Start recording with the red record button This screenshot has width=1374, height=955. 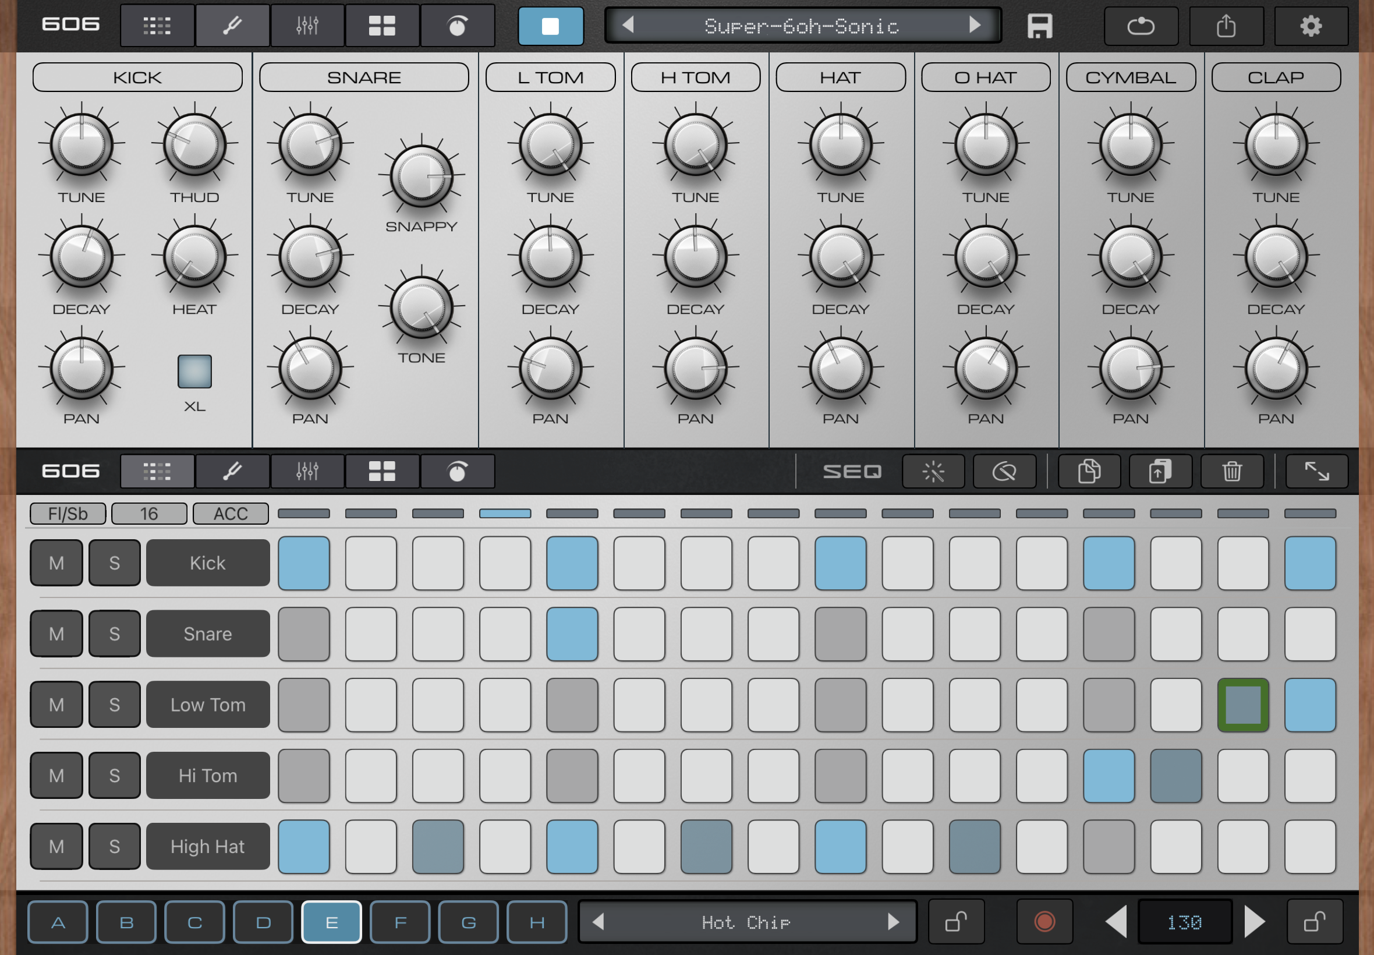(x=1044, y=921)
